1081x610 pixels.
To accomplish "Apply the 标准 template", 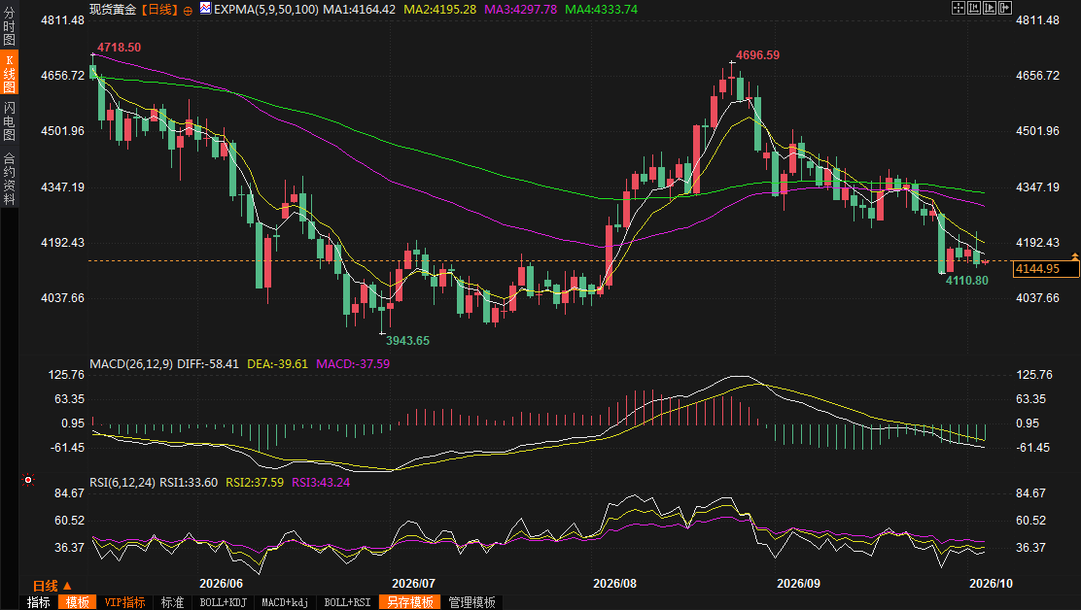I will click(172, 602).
